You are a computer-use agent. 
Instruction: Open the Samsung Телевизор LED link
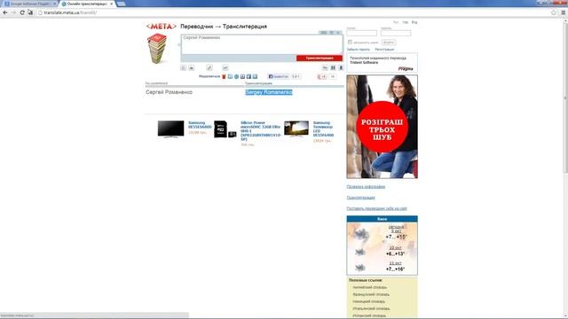[x=323, y=128]
